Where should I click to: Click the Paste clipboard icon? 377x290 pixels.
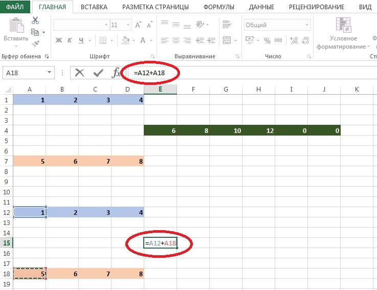(15, 28)
